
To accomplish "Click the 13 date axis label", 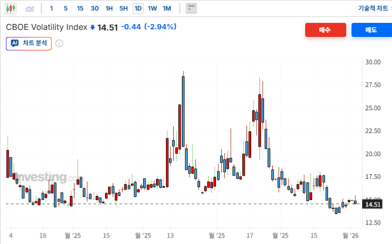I will click(x=170, y=236).
